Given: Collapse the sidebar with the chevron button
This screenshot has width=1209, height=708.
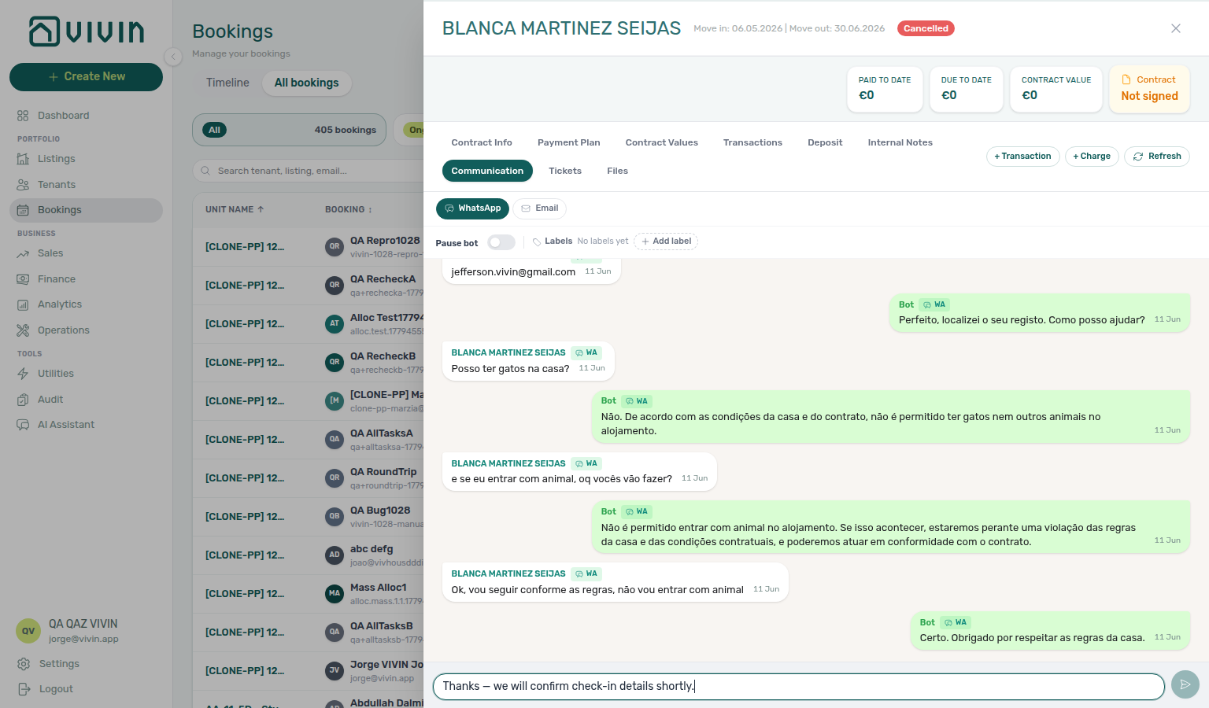Looking at the screenshot, I should pyautogui.click(x=173, y=57).
